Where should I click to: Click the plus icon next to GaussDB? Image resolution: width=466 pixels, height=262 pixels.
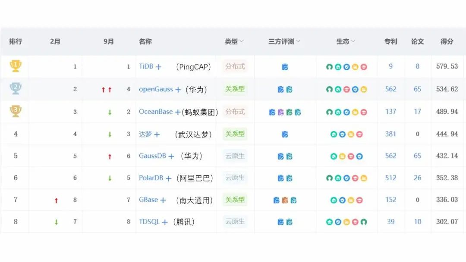pyautogui.click(x=171, y=156)
